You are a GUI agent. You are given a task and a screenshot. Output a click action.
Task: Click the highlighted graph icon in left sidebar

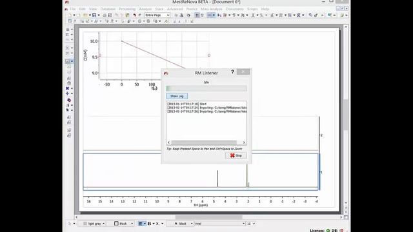(x=67, y=61)
